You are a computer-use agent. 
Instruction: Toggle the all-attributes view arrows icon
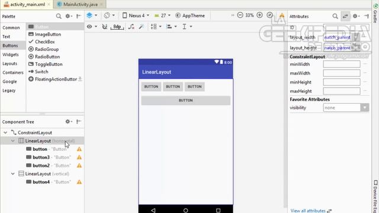point(345,16)
